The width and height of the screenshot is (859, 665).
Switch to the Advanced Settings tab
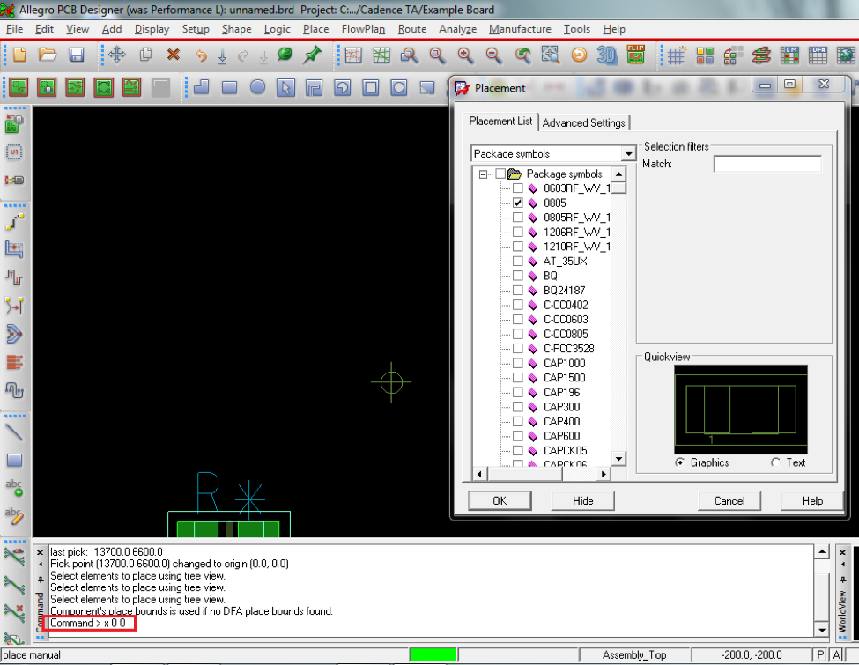click(583, 122)
